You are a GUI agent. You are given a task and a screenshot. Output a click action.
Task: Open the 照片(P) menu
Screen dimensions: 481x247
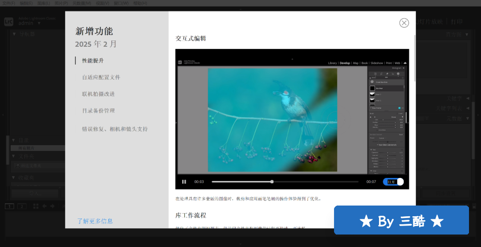pyautogui.click(x=61, y=3)
